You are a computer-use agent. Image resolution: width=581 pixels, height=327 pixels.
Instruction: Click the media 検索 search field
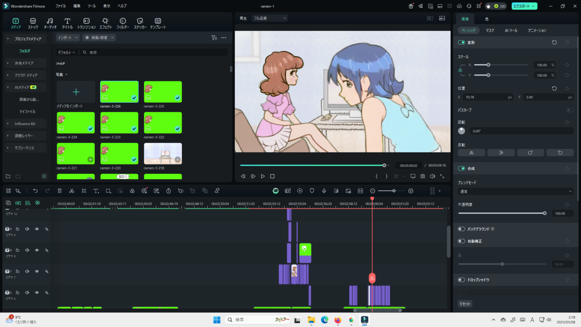click(154, 52)
